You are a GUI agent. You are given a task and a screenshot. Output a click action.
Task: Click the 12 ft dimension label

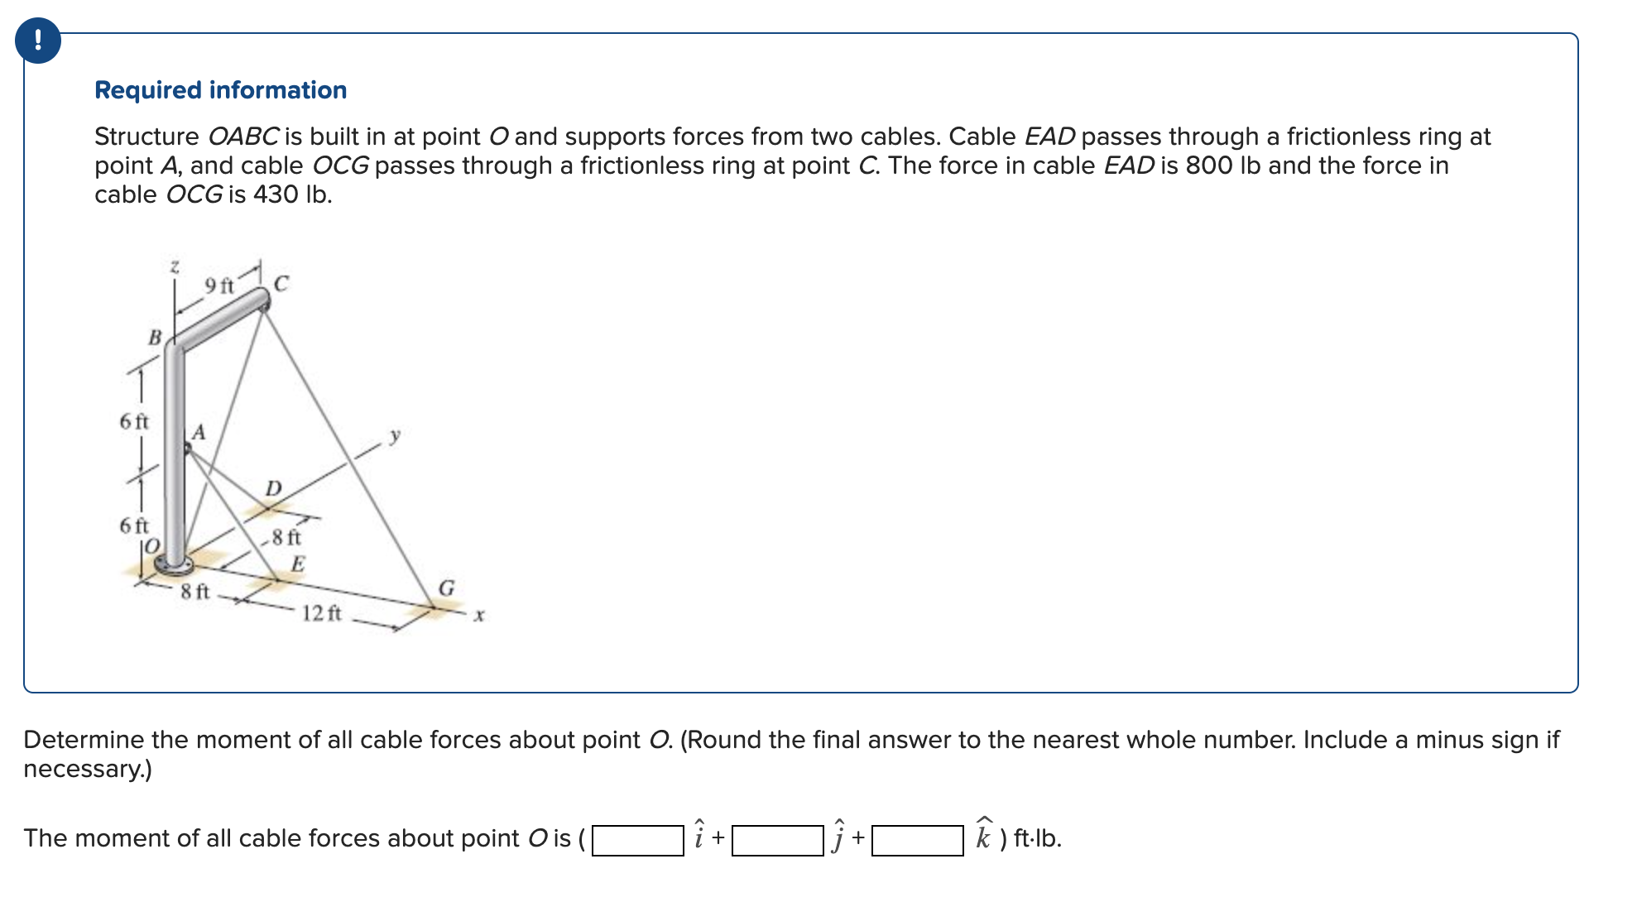[321, 615]
